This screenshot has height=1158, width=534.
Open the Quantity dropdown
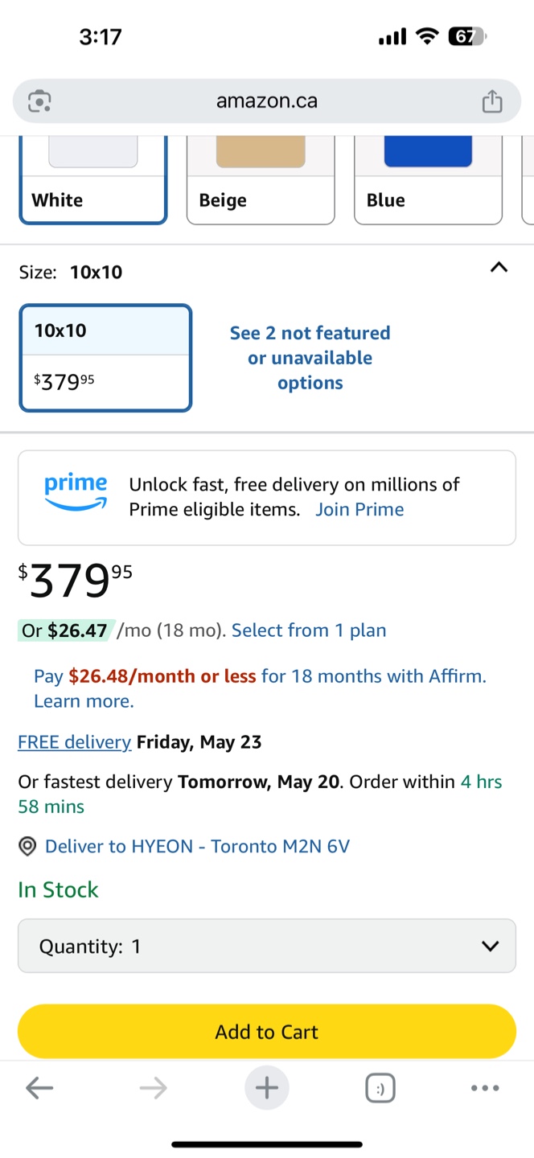click(267, 946)
